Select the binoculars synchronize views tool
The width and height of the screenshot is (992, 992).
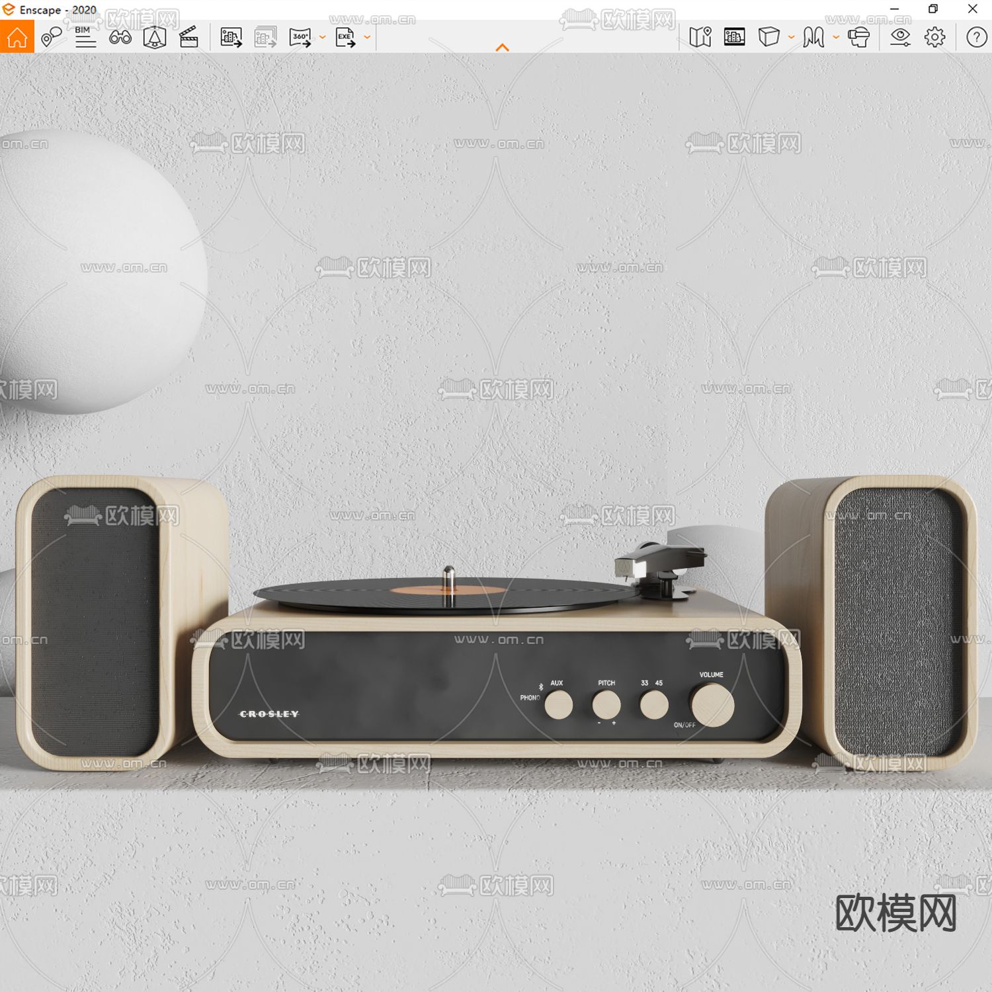point(120,38)
